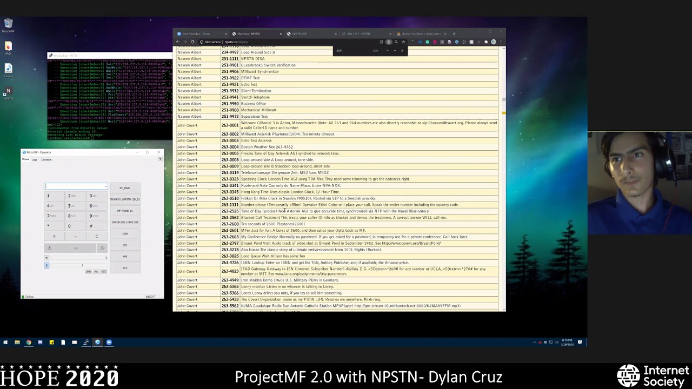This screenshot has width=692, height=389.
Task: Click the RLS shortcut button
Action: (125, 268)
